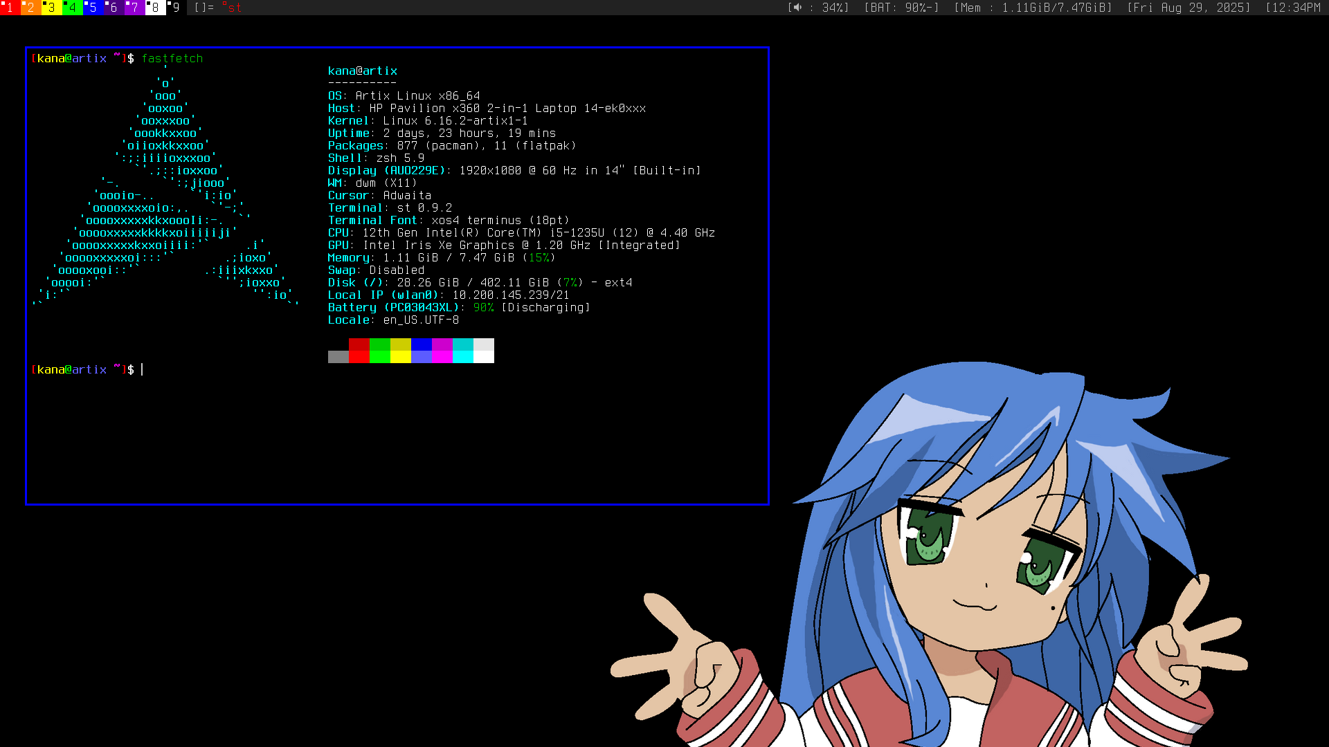The width and height of the screenshot is (1329, 747).
Task: Switch to dwm workspace tag 3
Action: (x=52, y=8)
